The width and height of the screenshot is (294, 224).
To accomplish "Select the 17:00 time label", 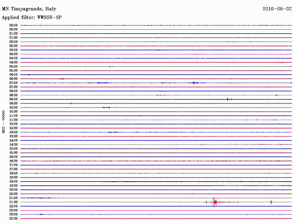I will coord(13,165).
